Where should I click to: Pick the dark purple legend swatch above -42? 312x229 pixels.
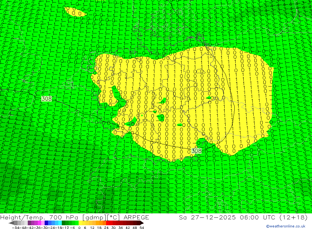29,223
